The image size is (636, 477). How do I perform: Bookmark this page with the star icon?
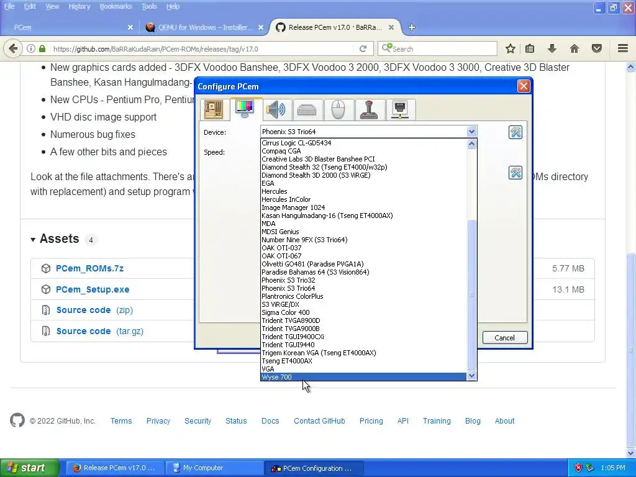coord(511,48)
